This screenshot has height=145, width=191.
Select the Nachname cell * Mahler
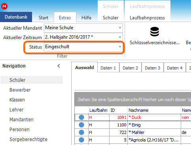(x=154, y=132)
